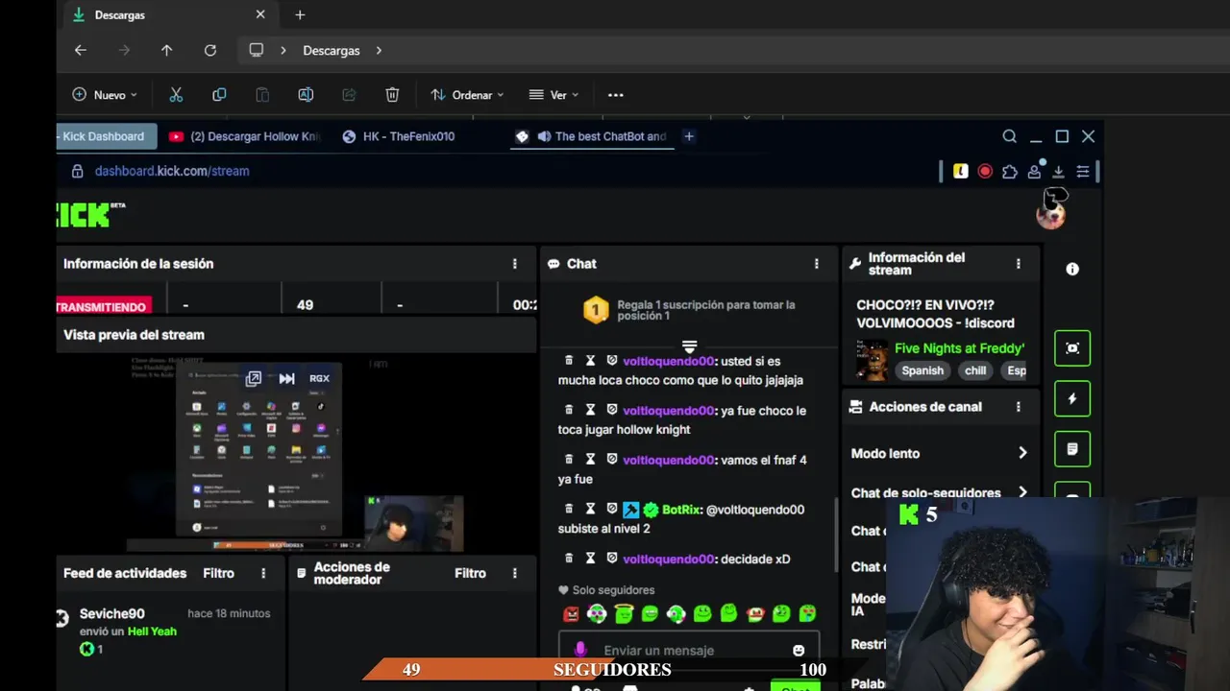Screen dimensions: 1230x691
Task: Open browser search magnifier icon
Action: point(1009,136)
